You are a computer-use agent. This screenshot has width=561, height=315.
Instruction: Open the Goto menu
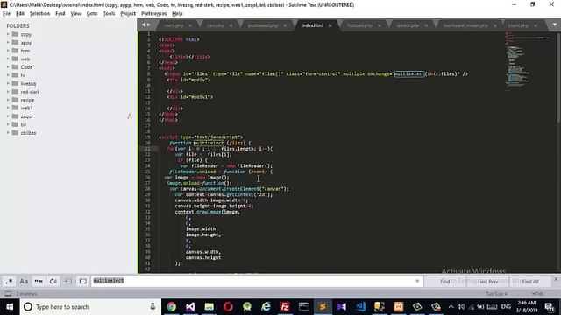pos(92,14)
